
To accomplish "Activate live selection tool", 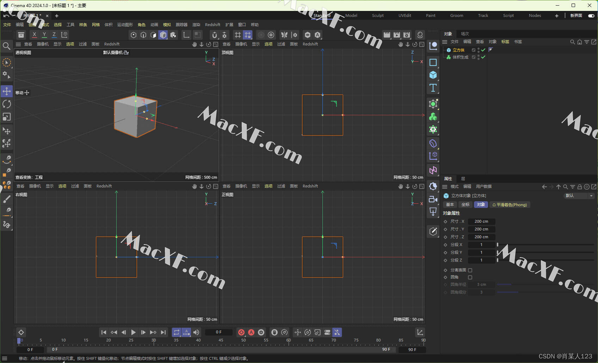I will [x=7, y=62].
